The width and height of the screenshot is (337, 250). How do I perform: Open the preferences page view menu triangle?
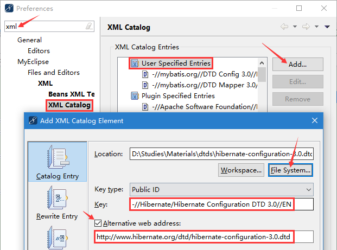tap(327, 27)
